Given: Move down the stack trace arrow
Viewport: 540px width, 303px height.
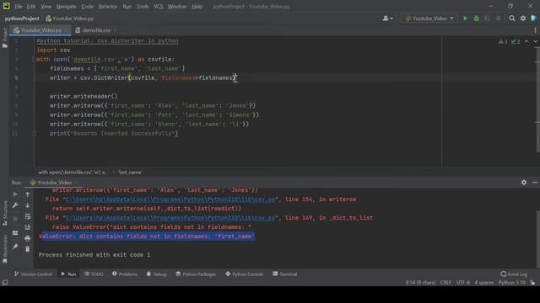Looking at the screenshot, I should click(x=28, y=205).
